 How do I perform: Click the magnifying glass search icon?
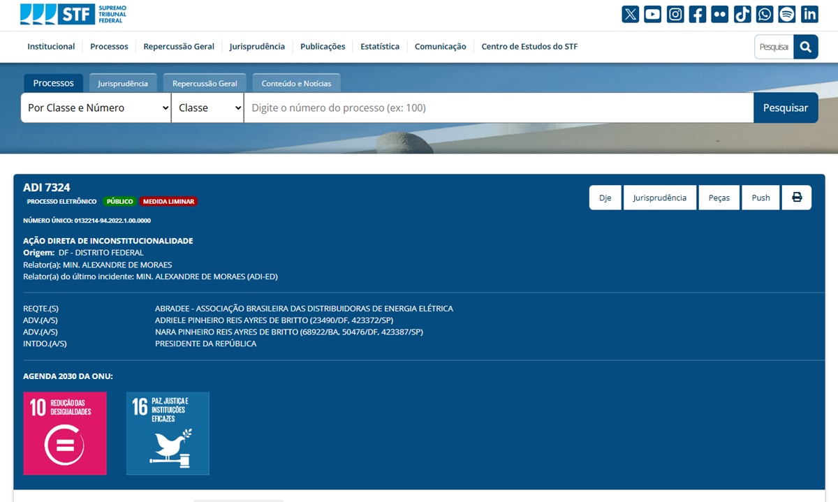tap(805, 47)
